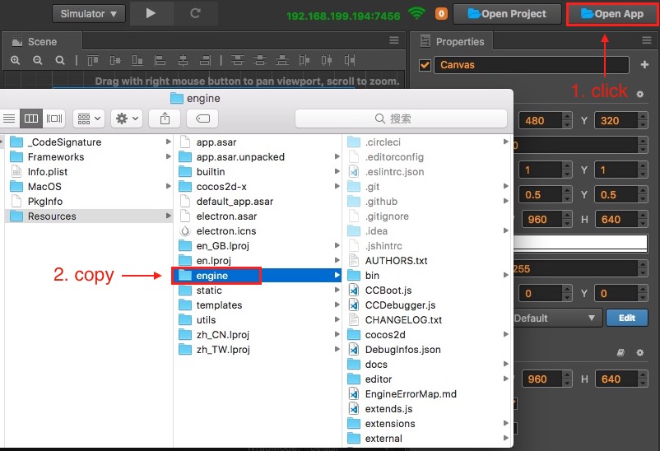Image resolution: width=660 pixels, height=451 pixels.
Task: Click the green wifi connection icon
Action: [416, 13]
